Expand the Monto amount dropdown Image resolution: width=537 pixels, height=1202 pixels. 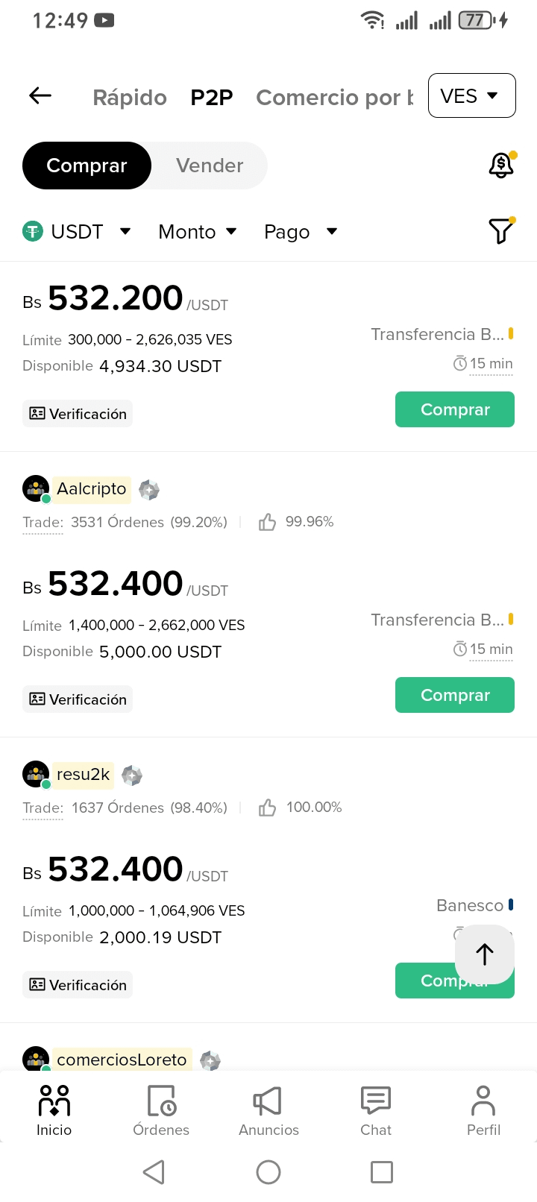198,232
